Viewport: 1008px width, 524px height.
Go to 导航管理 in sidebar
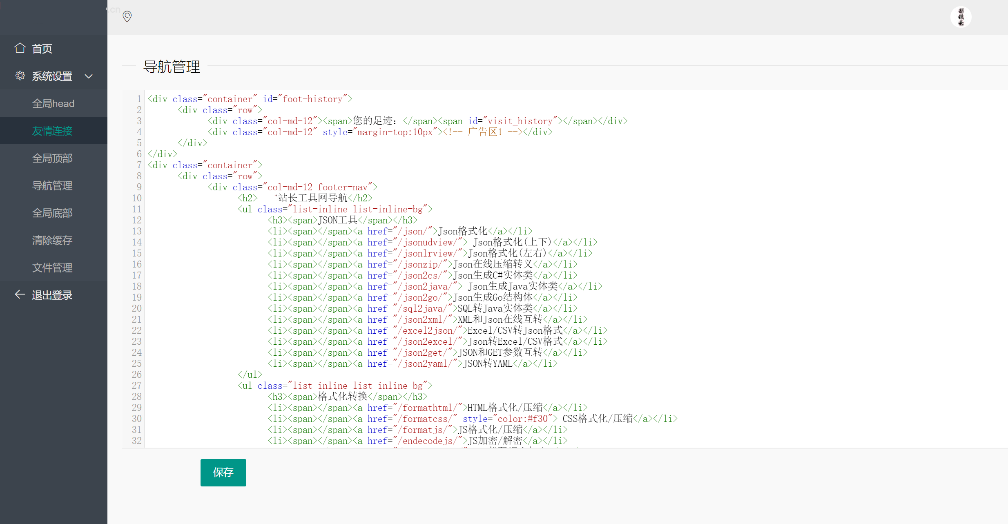(x=54, y=185)
